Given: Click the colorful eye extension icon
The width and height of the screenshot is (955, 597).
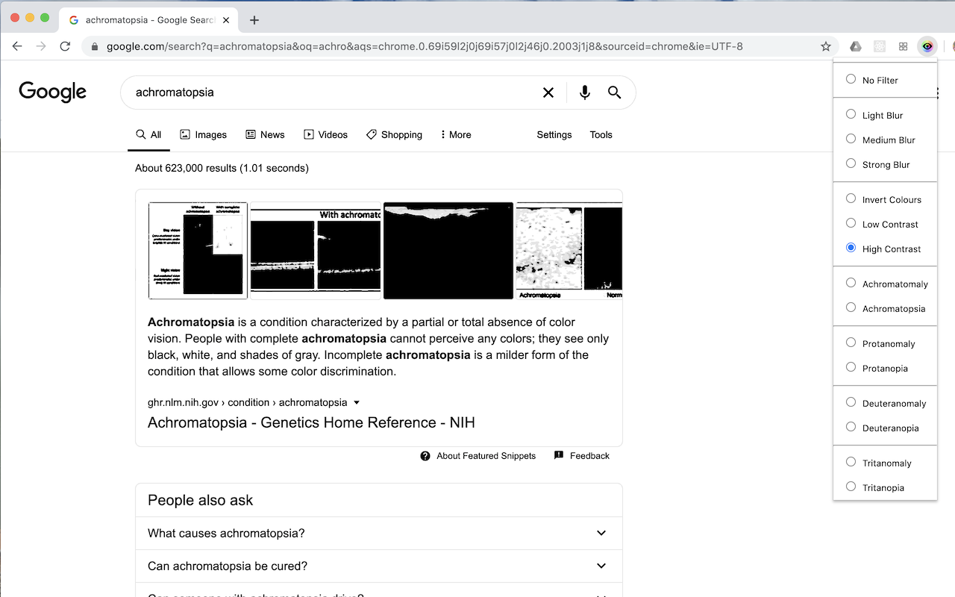Looking at the screenshot, I should point(927,46).
